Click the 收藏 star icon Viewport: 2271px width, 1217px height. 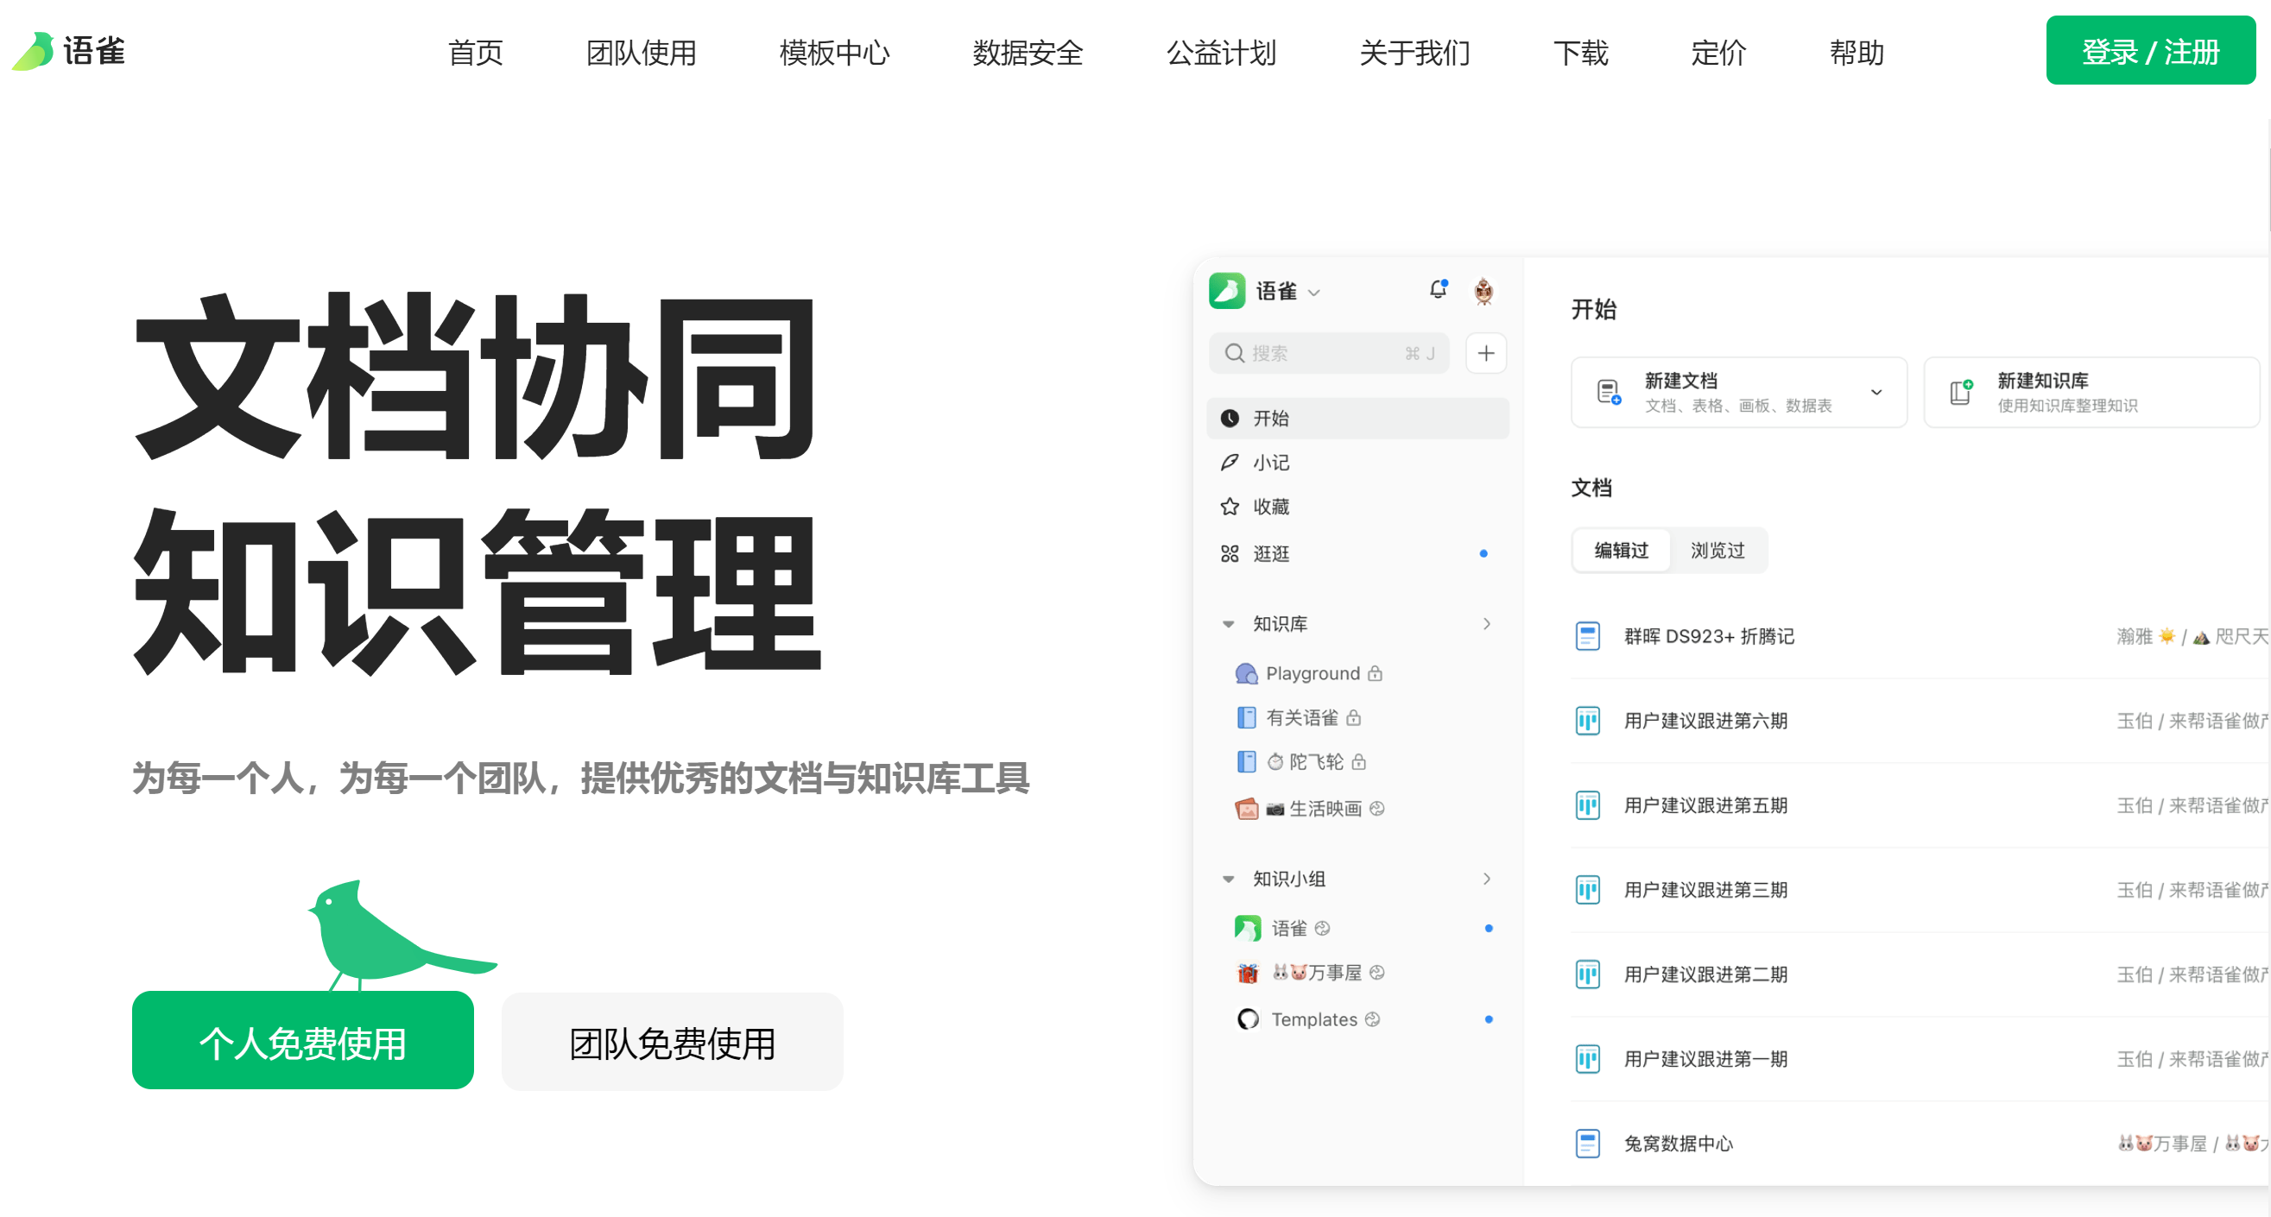click(1231, 504)
